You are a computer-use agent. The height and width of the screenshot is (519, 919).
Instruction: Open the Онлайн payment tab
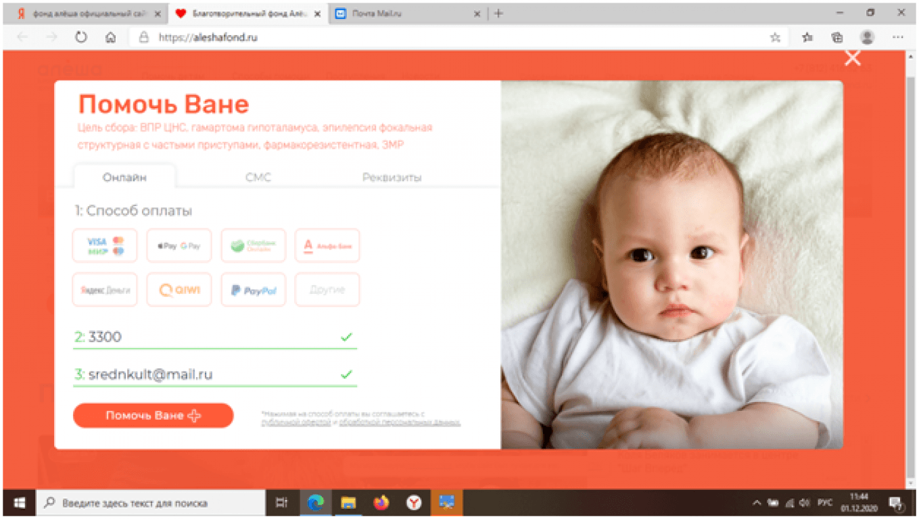tap(124, 177)
